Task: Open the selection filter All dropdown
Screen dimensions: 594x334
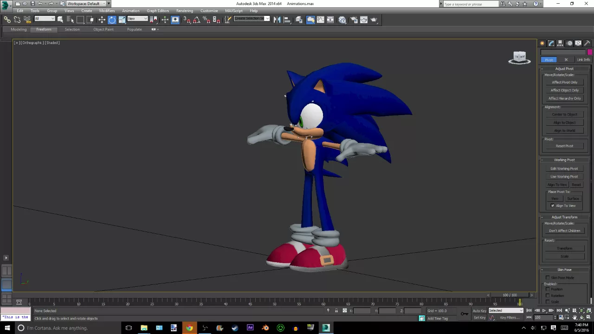Action: click(45, 19)
